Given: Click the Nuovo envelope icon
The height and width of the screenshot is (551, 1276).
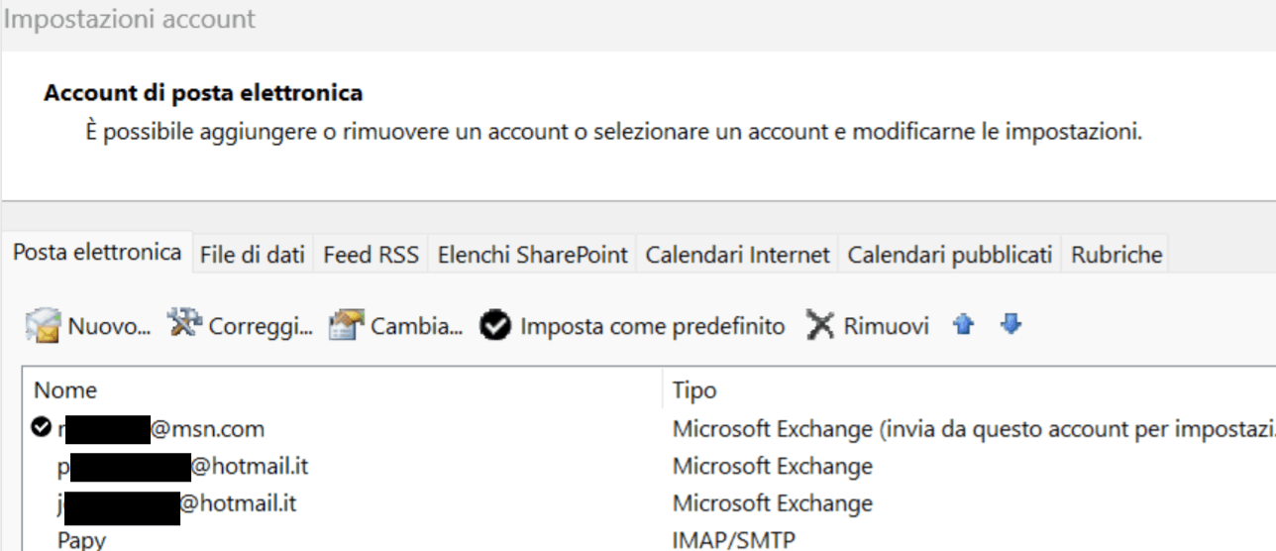Looking at the screenshot, I should point(44,325).
